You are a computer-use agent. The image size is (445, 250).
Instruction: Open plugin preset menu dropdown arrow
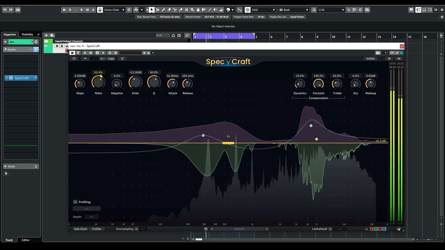click(x=153, y=53)
